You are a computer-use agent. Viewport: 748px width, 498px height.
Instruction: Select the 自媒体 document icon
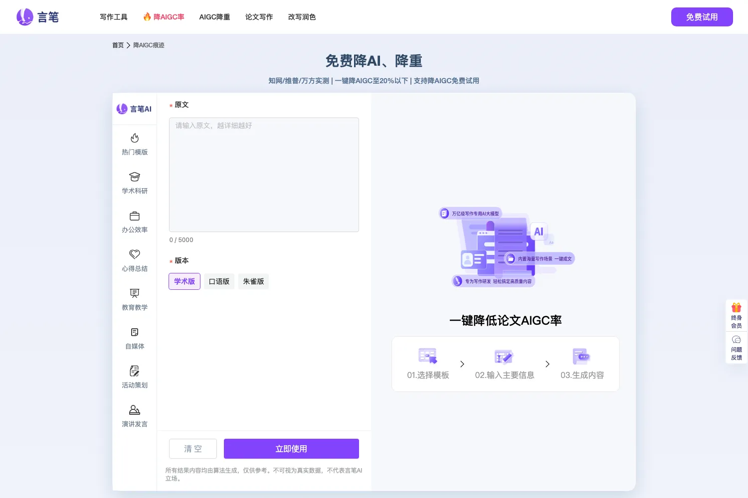(135, 332)
